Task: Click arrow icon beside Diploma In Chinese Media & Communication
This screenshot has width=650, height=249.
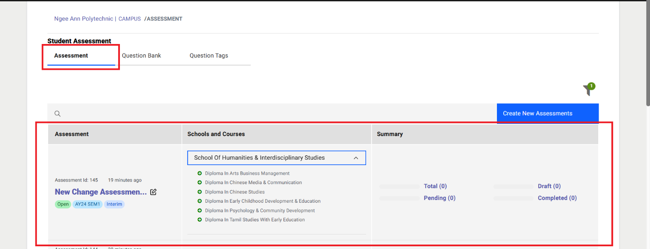Action: pos(200,183)
